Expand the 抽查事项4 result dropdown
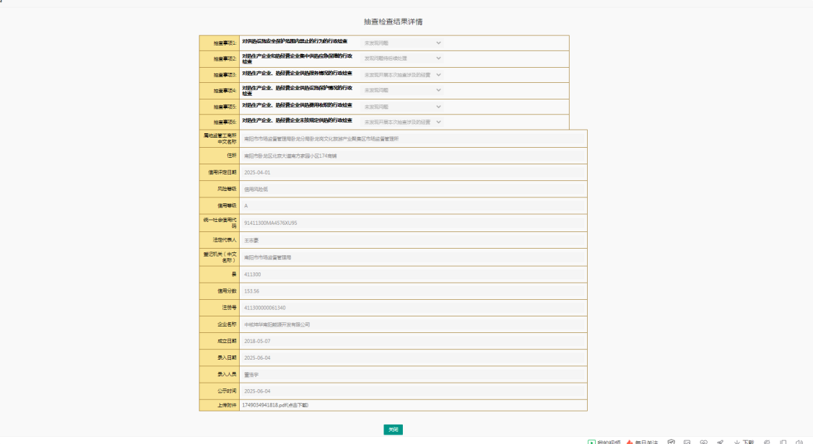Image resolution: width=813 pixels, height=444 pixels. click(x=402, y=90)
